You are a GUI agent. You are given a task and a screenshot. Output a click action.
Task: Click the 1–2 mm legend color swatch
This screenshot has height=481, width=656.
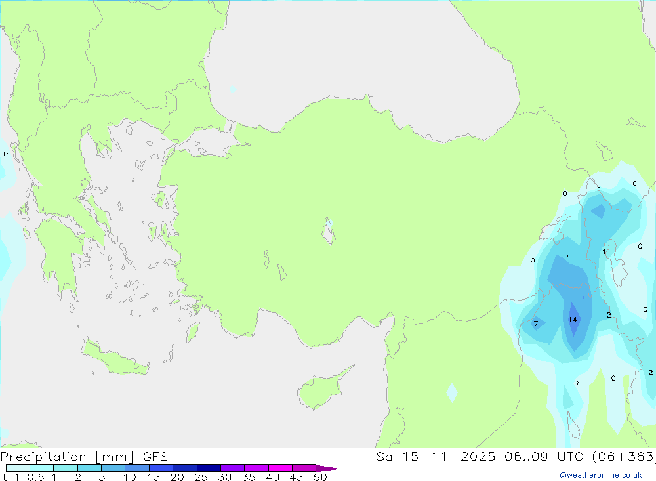tap(65, 468)
